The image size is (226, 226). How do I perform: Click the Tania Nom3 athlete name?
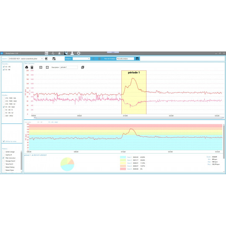point(9,164)
